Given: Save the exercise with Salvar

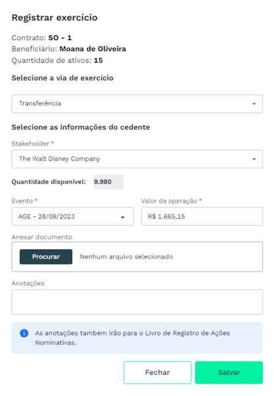Looking at the screenshot, I should click(229, 372).
